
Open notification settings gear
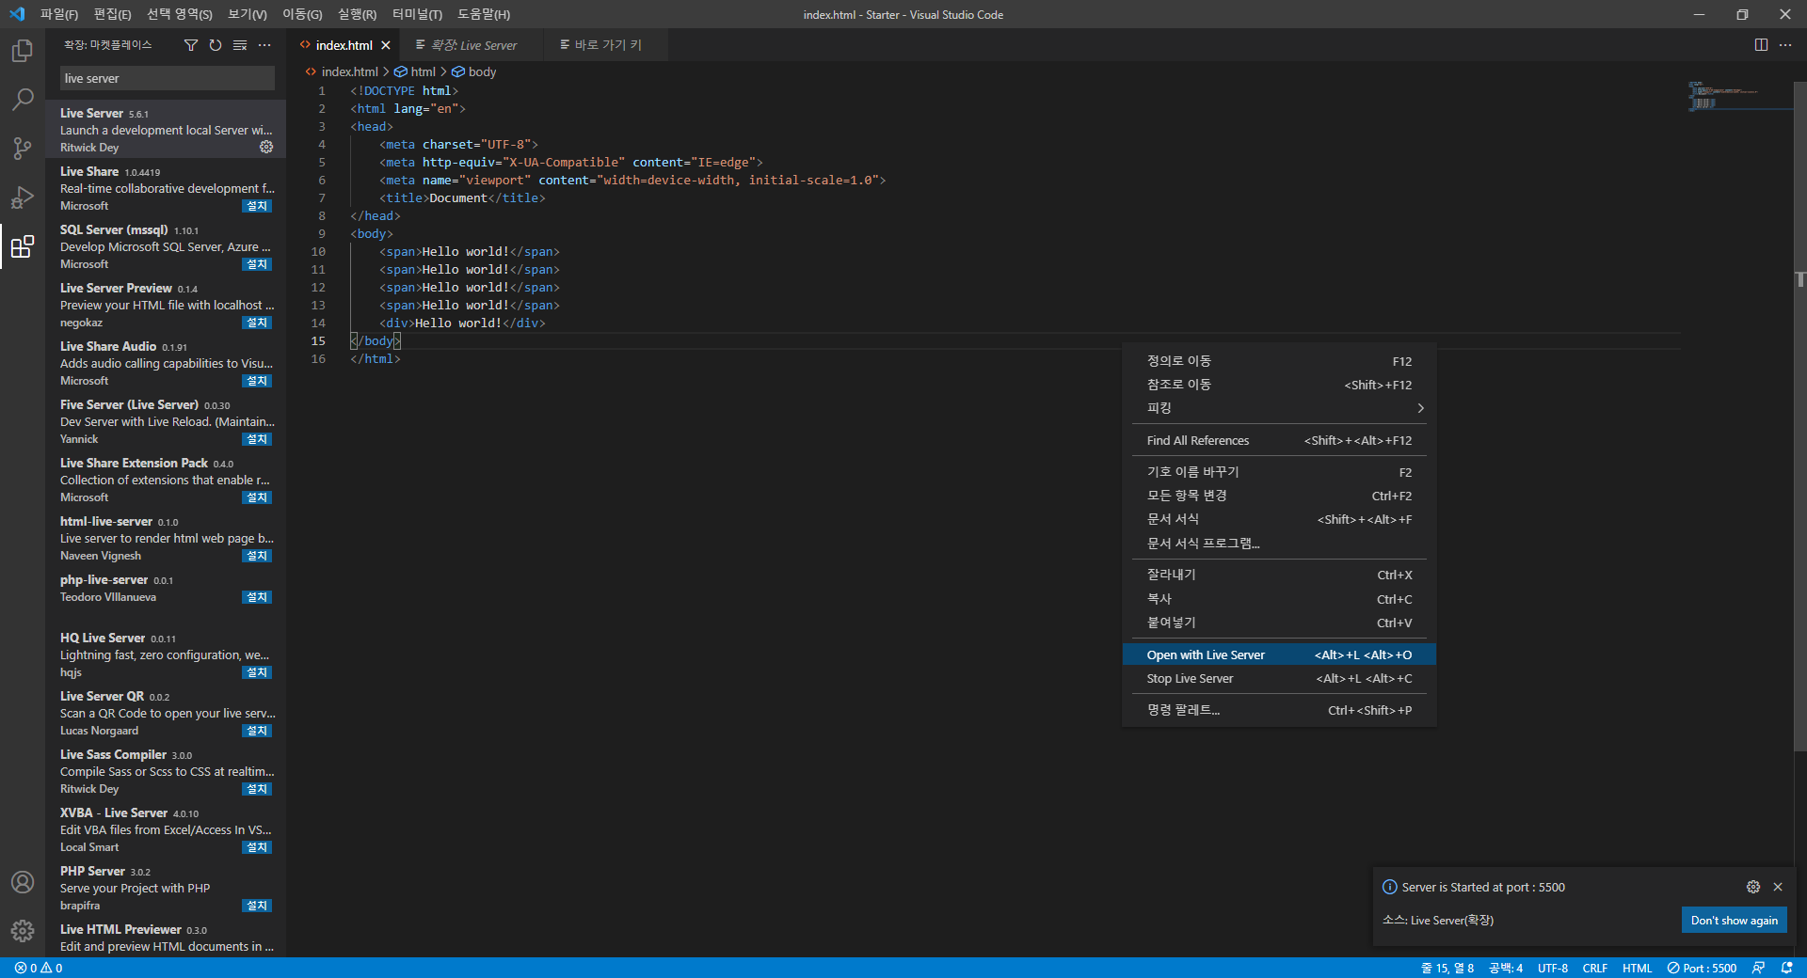pyautogui.click(x=1753, y=887)
